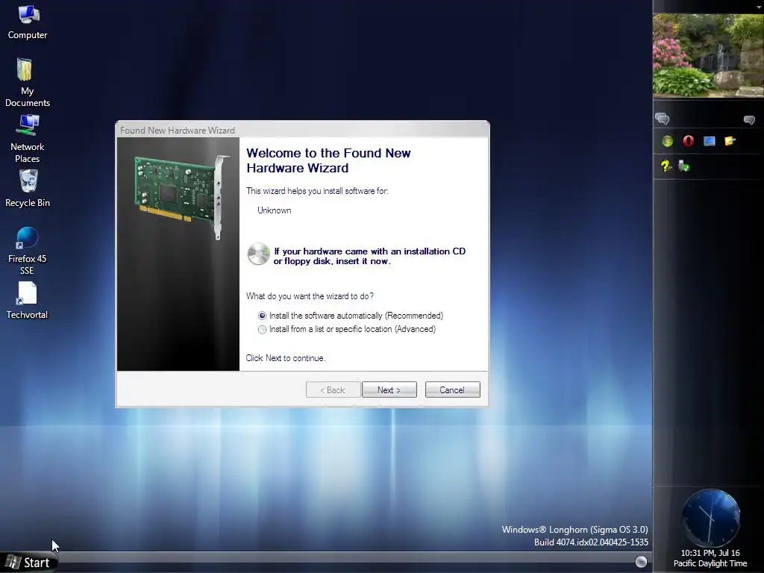Launch the green Windows globe quick launch icon
This screenshot has width=764, height=573.
pyautogui.click(x=668, y=141)
